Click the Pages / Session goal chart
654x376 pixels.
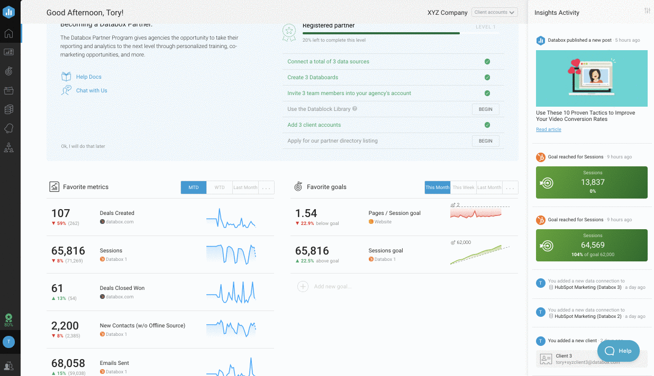pyautogui.click(x=480, y=211)
